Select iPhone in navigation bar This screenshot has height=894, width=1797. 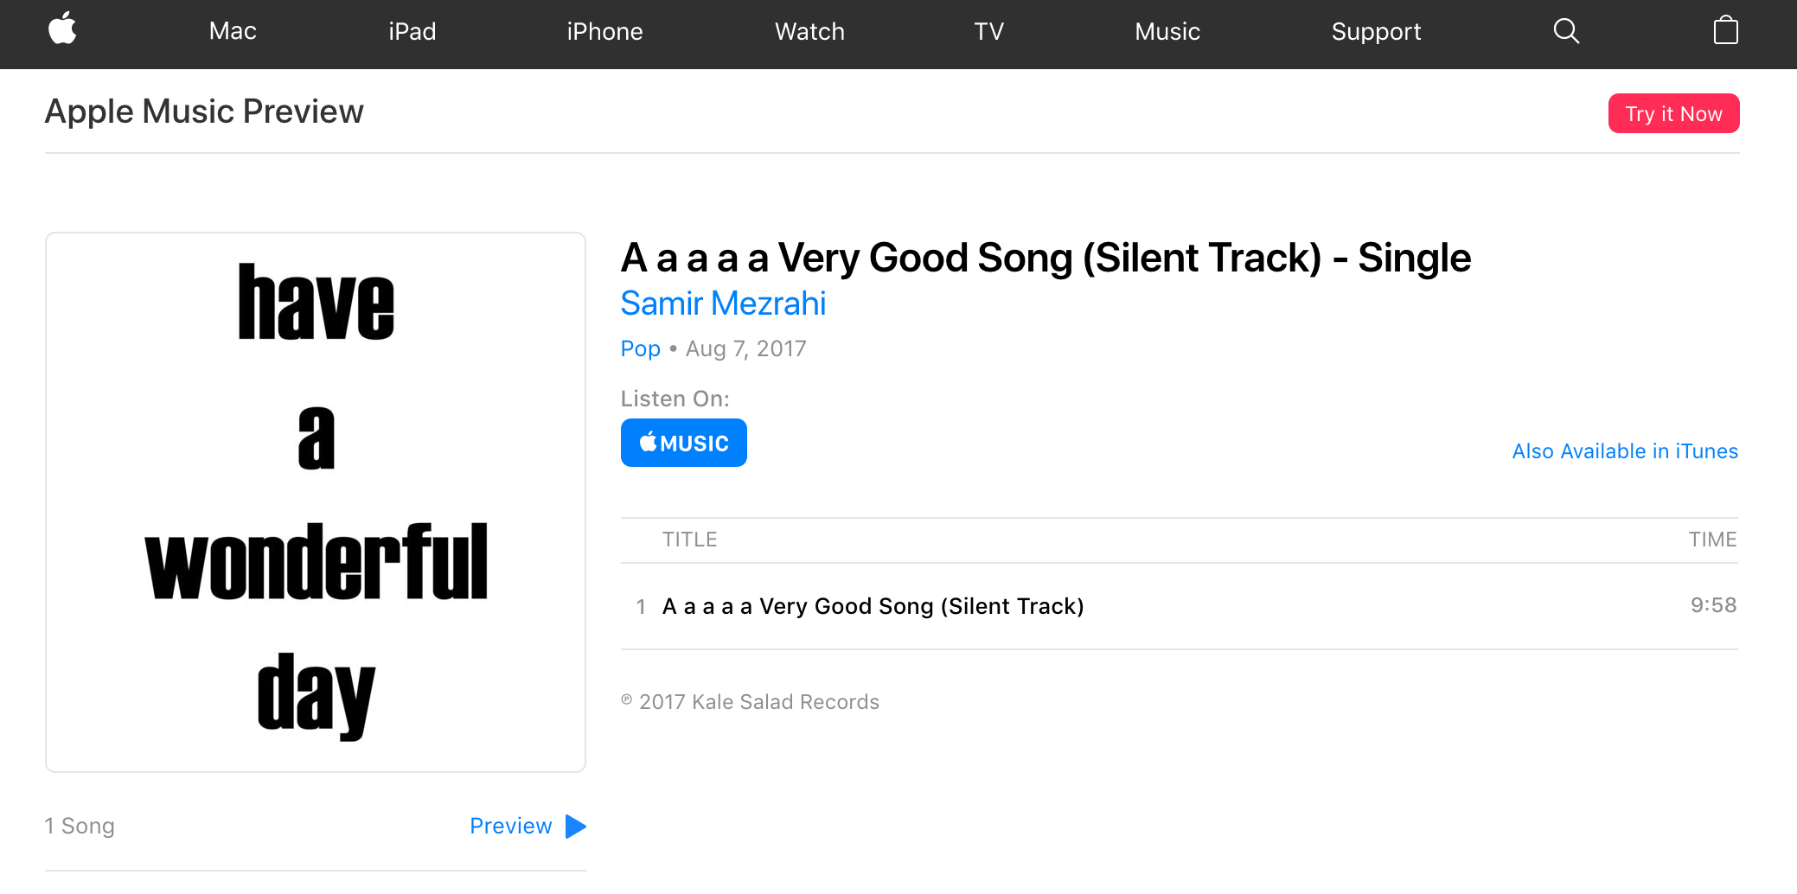point(604,31)
